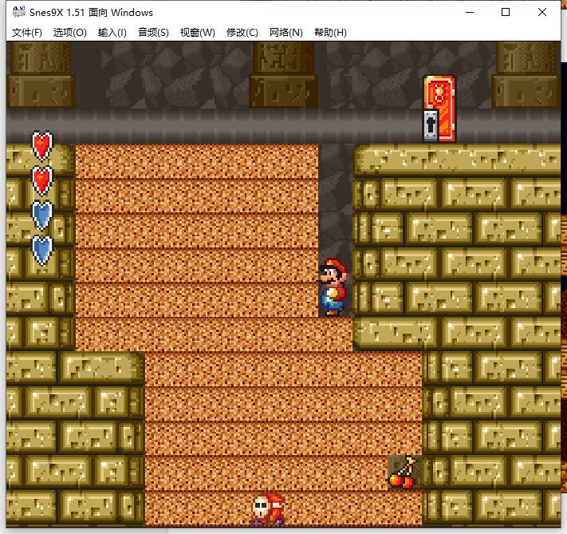Open the 输入(I) menu
The height and width of the screenshot is (534, 567).
(x=112, y=33)
